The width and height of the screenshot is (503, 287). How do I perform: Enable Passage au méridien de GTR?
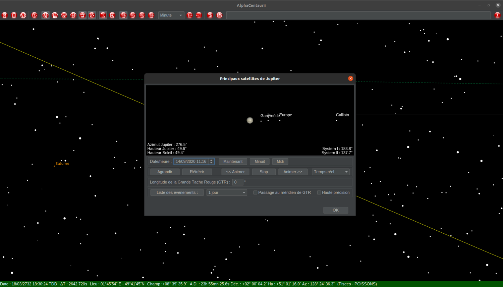click(255, 192)
